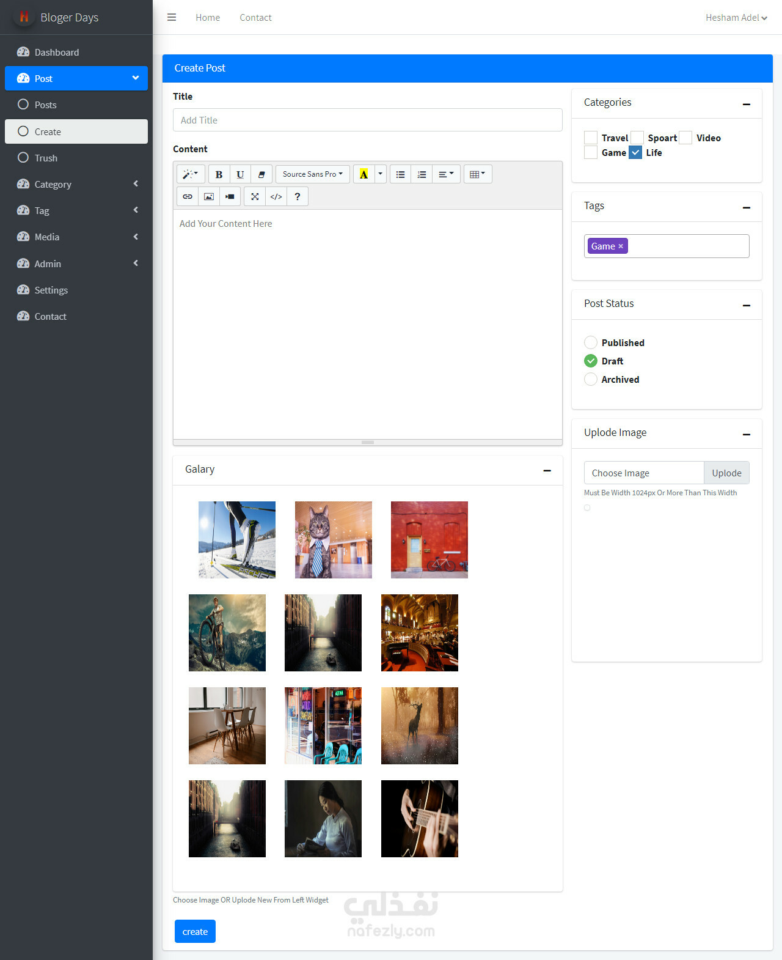Viewport: 782px width, 960px height.
Task: Click the Choose Image file field
Action: coord(644,473)
